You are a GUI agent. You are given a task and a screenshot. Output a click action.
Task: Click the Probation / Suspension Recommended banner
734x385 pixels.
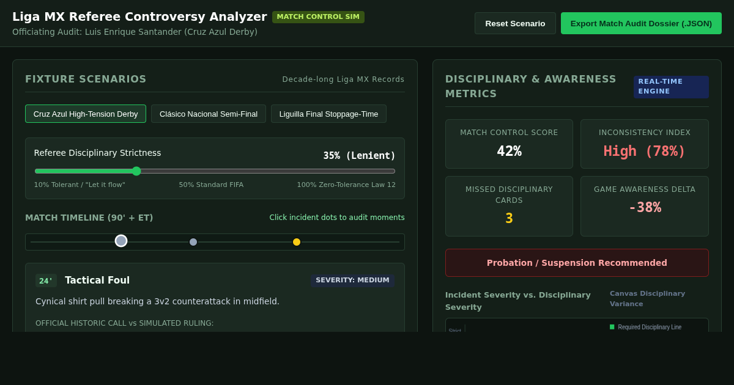(x=577, y=263)
